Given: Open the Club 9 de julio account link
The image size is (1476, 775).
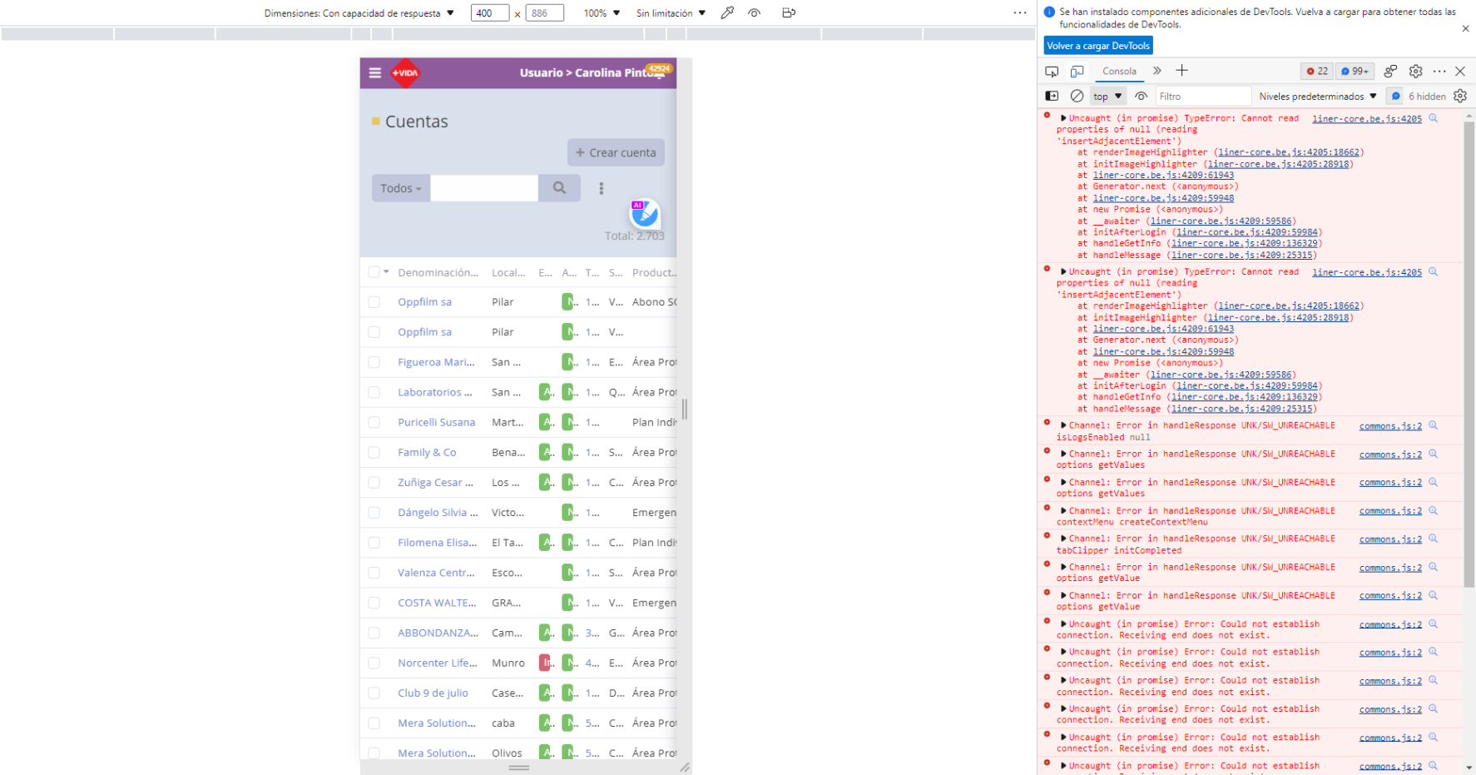Looking at the screenshot, I should (x=433, y=693).
